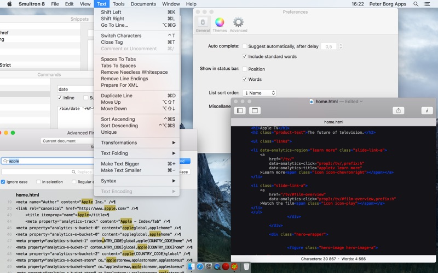This screenshot has width=438, height=273.
Task: Uncheck Words in status bar
Action: click(244, 79)
